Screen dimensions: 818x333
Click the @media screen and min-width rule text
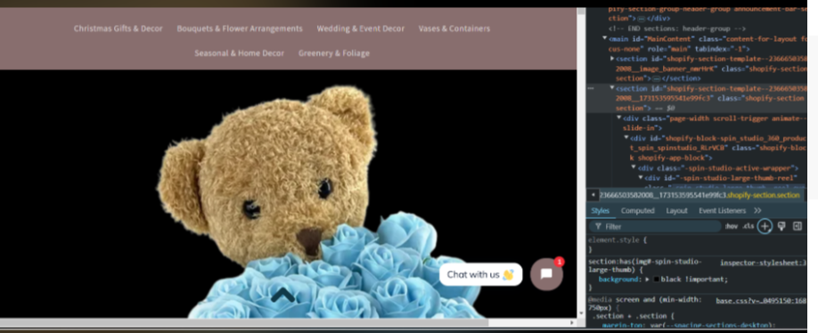(x=645, y=304)
